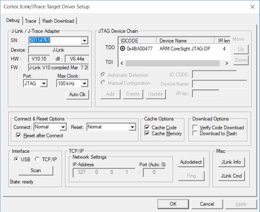The image size is (260, 212).
Task: Toggle the Cache Code checkbox
Action: [x=147, y=127]
